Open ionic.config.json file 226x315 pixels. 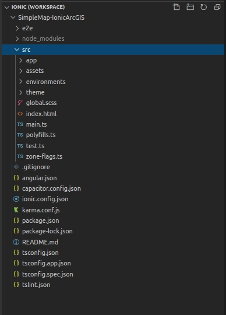[x=45, y=199]
